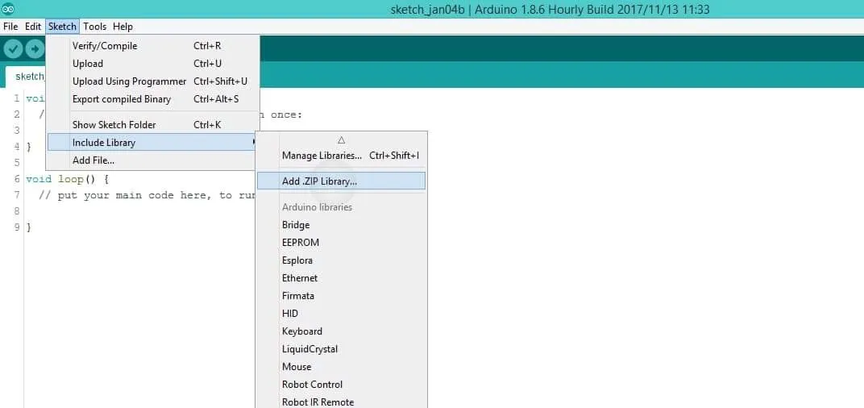
Task: Include the Ethernet library
Action: pyautogui.click(x=342, y=278)
